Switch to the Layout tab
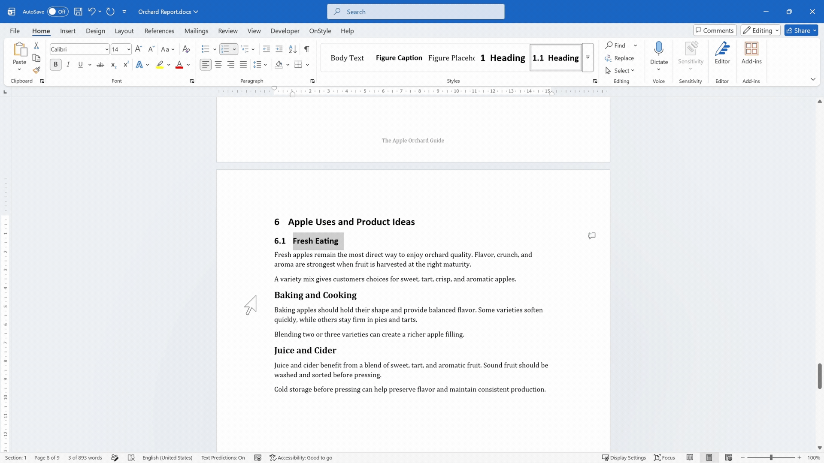Image resolution: width=824 pixels, height=463 pixels. coord(124,31)
